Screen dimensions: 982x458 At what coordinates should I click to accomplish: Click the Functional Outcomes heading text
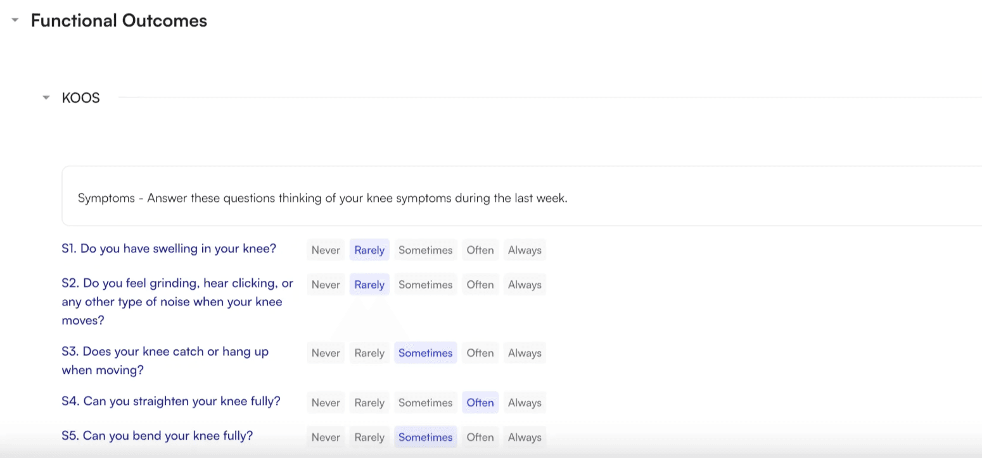pos(119,21)
